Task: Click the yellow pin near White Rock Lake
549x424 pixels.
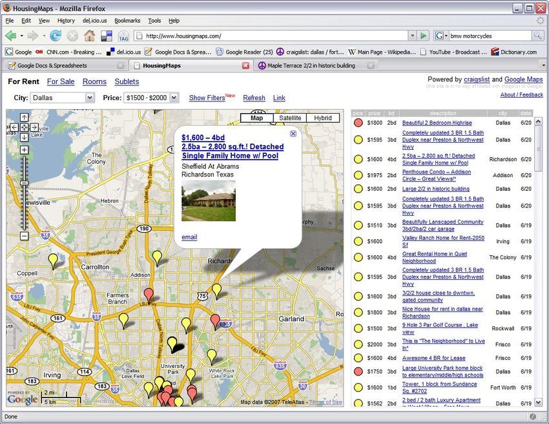Action: 211,356
